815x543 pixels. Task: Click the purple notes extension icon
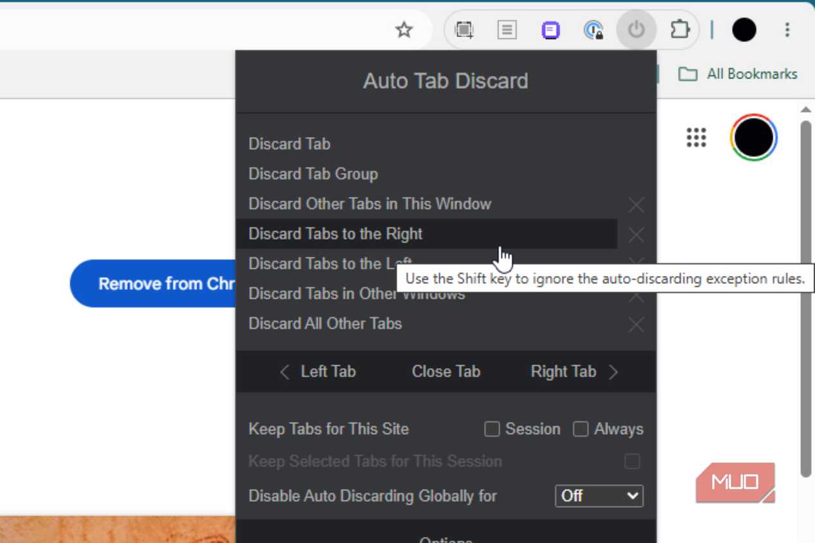point(550,30)
